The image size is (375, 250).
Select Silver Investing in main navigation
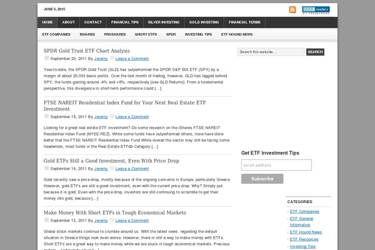(x=164, y=22)
